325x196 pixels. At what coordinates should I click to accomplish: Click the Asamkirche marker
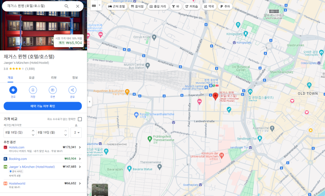point(272,128)
